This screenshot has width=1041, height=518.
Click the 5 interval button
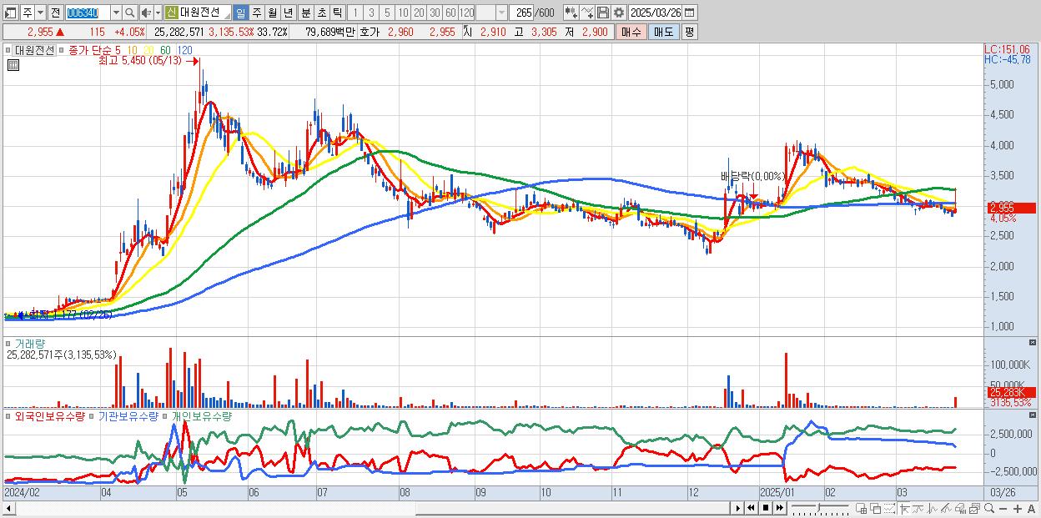click(387, 13)
